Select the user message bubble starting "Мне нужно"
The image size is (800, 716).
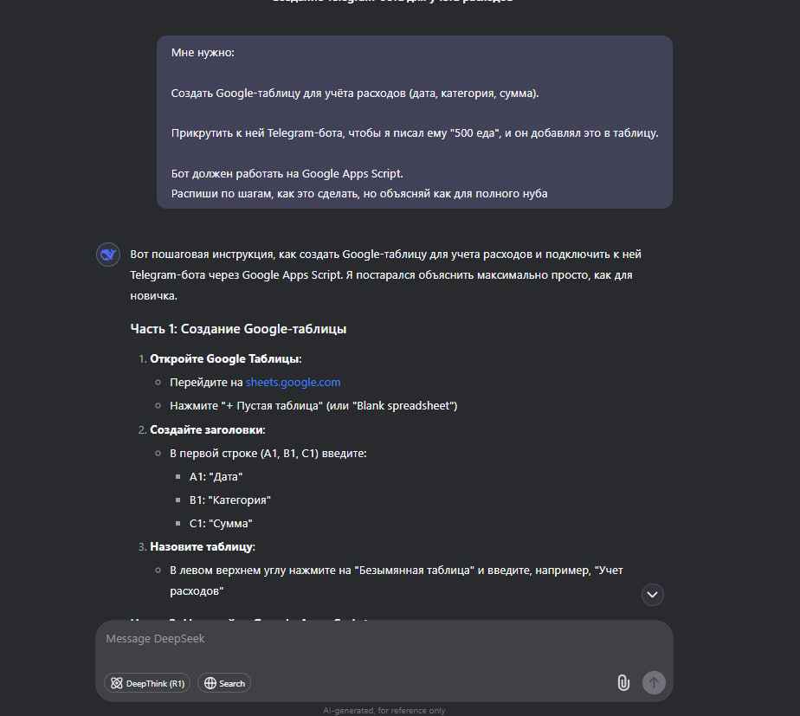tap(414, 122)
